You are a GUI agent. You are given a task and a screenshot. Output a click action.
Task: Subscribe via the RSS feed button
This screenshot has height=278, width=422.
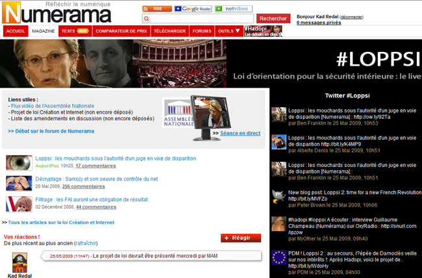tap(156, 8)
